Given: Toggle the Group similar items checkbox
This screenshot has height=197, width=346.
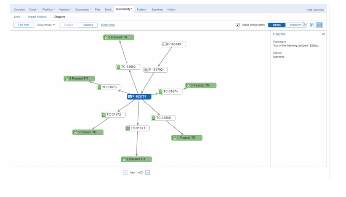Looking at the screenshot, I should pyautogui.click(x=238, y=25).
